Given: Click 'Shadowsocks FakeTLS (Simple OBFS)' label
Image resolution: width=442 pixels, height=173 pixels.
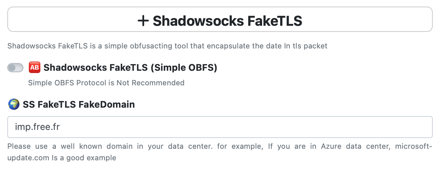Looking at the screenshot, I should (130, 68).
